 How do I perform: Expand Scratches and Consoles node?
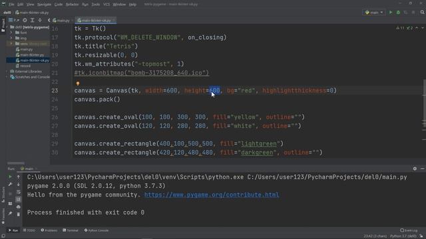pos(7,77)
